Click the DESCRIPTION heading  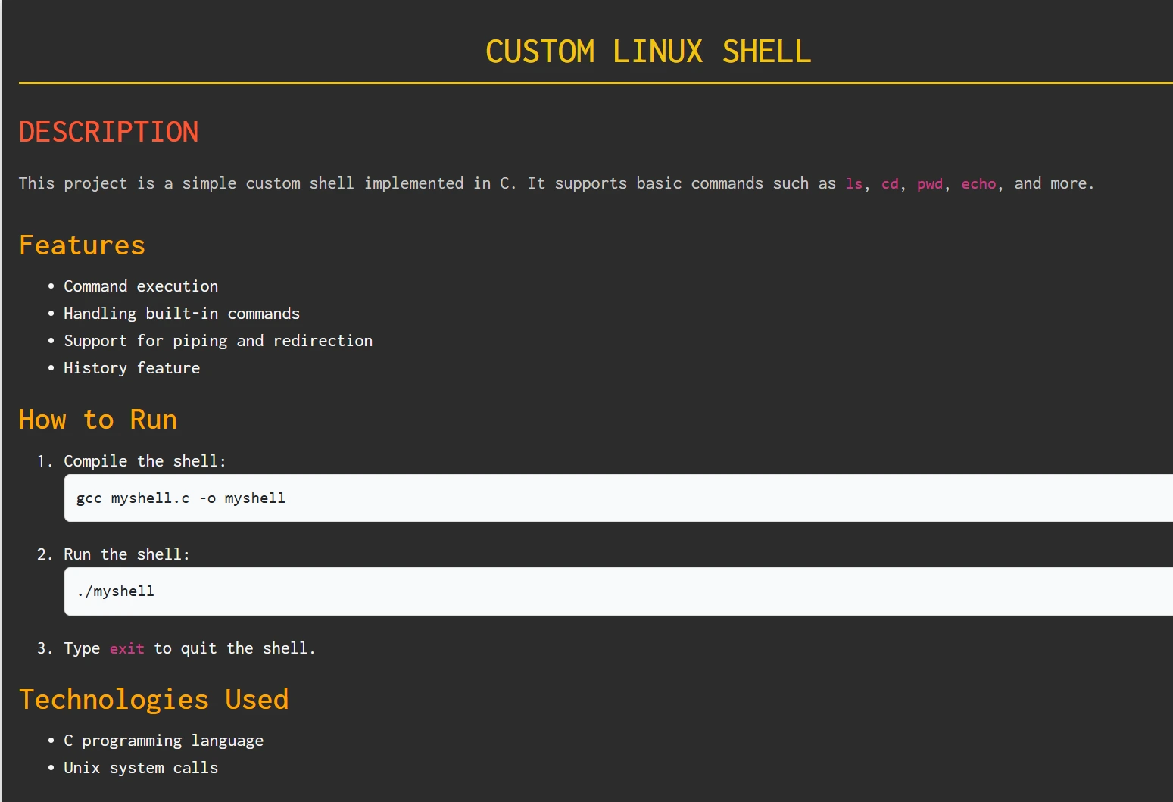point(109,132)
